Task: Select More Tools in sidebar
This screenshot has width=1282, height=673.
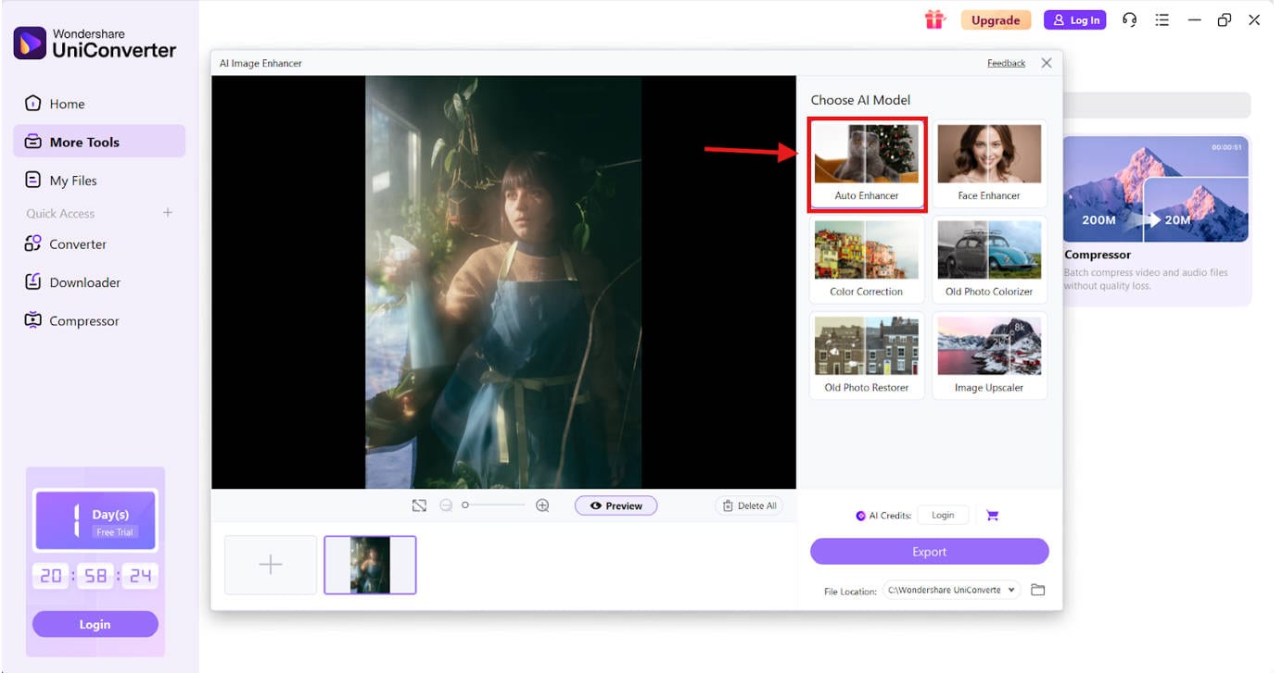Action: [x=99, y=142]
